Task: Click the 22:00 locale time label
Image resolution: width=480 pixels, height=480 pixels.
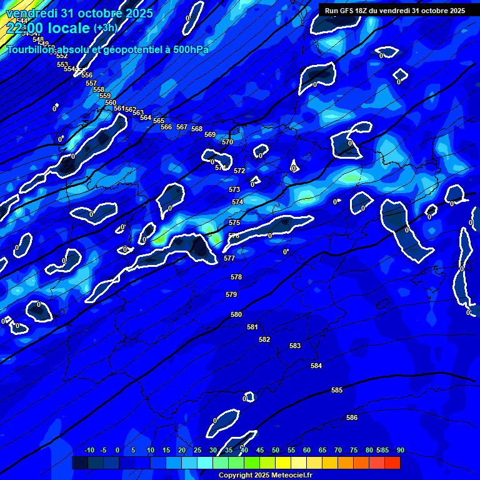Action: [47, 28]
